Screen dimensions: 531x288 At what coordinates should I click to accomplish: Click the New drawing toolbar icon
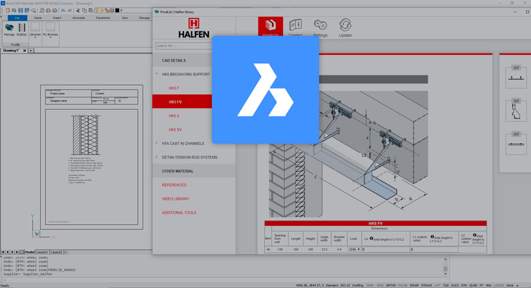(8, 11)
